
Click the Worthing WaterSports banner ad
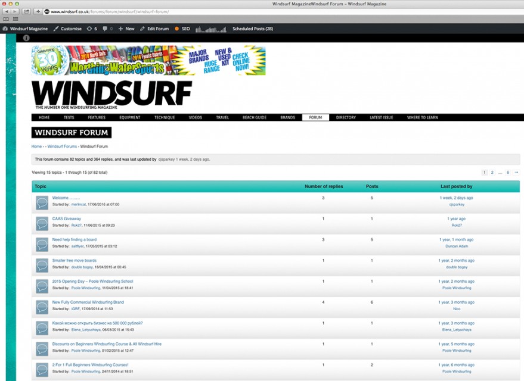148,61
